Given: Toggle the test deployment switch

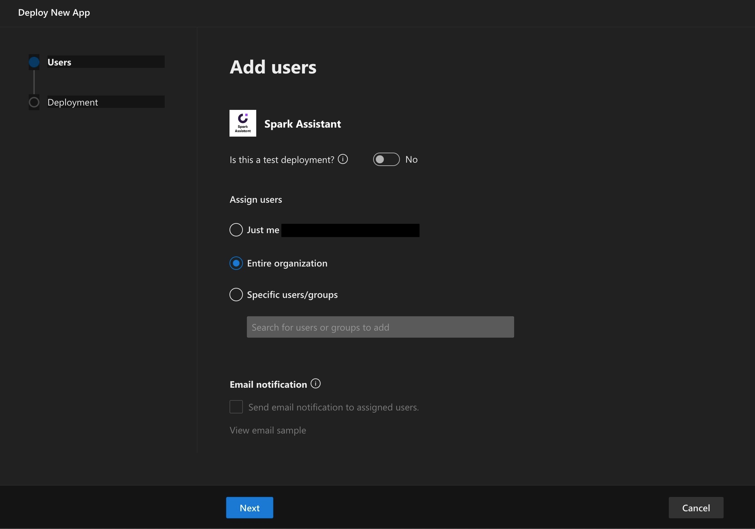Looking at the screenshot, I should click(386, 159).
